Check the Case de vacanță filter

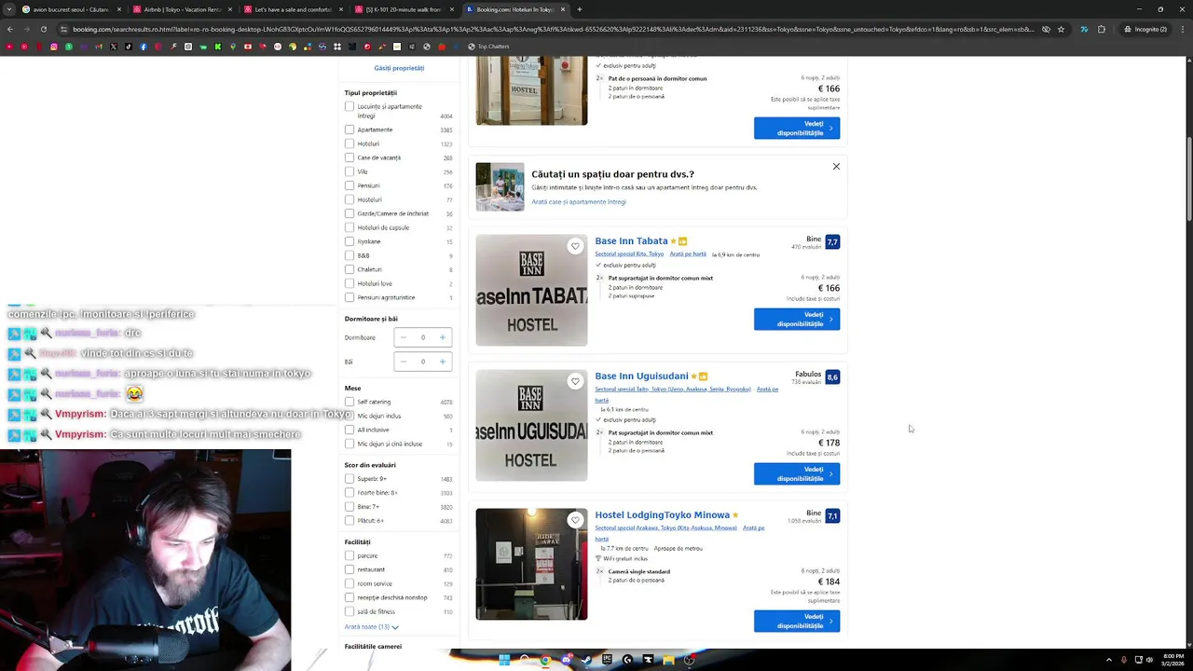(350, 157)
